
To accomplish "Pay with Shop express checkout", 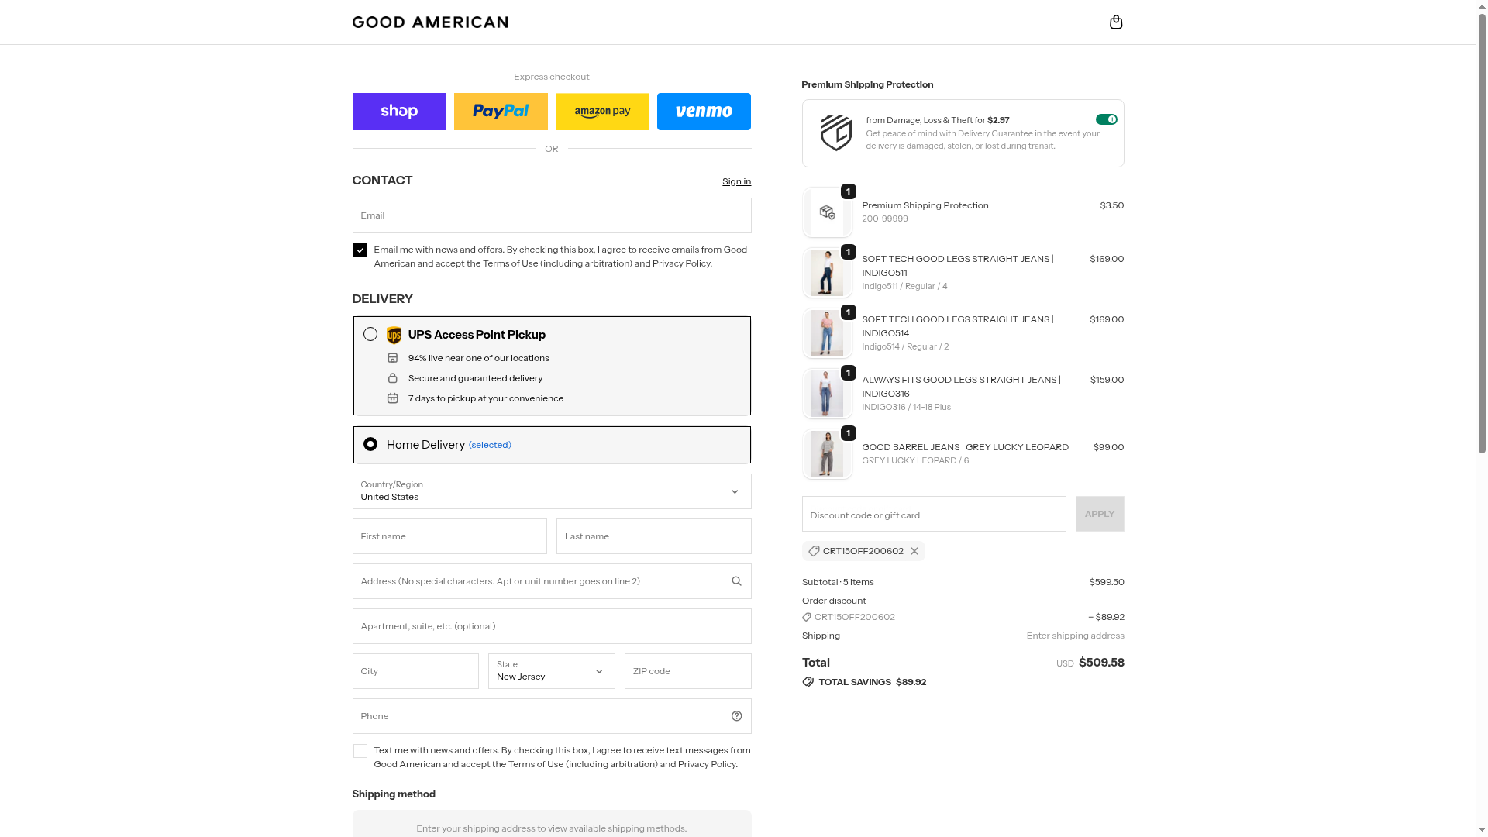I will (x=399, y=112).
